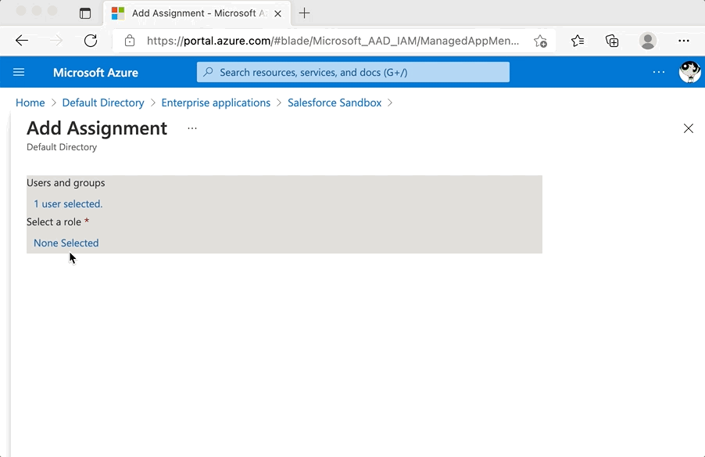Open a new browser tab
This screenshot has height=457, width=705.
click(305, 13)
